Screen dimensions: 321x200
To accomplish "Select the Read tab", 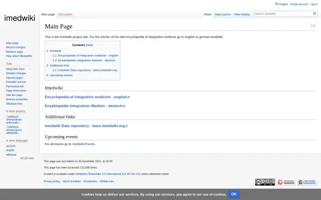I will click(208, 14).
